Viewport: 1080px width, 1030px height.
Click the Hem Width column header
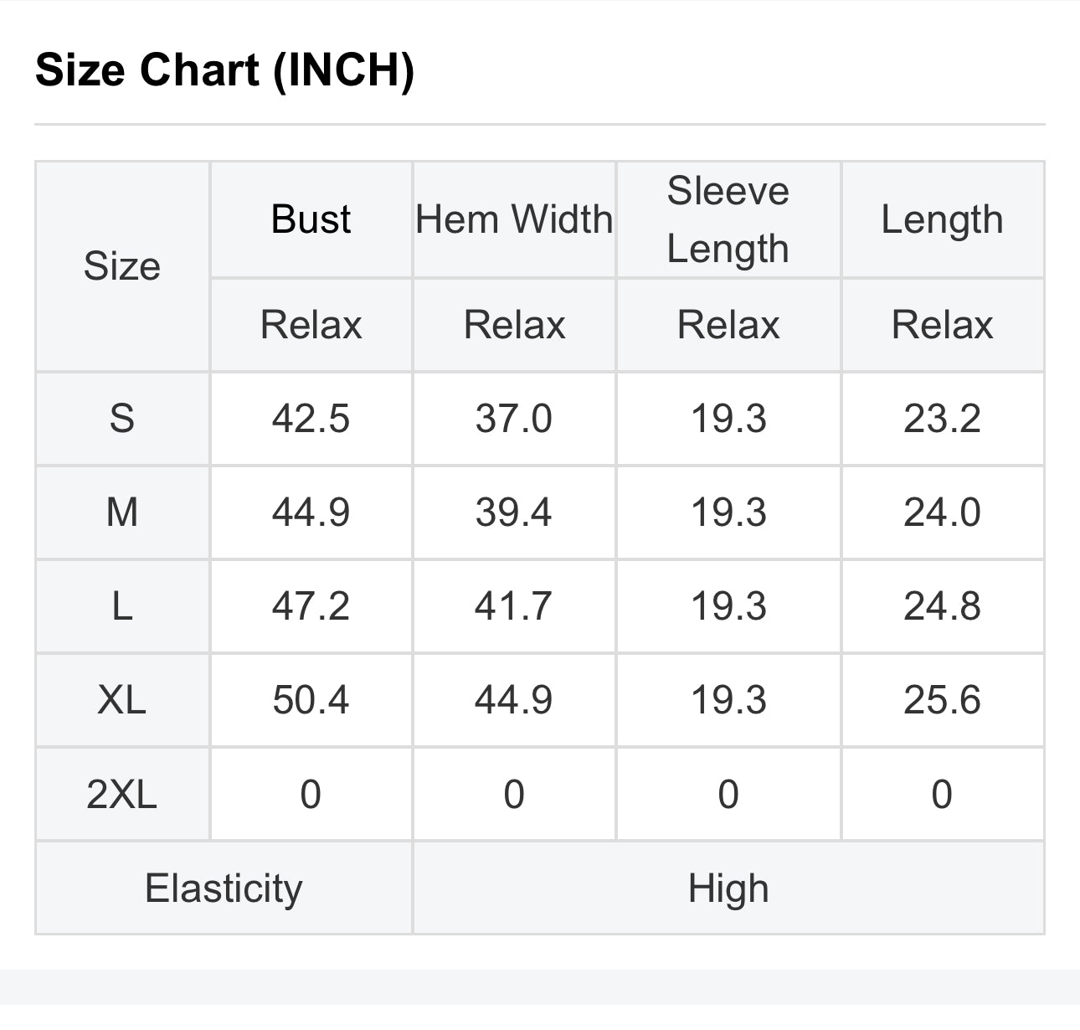(x=514, y=219)
